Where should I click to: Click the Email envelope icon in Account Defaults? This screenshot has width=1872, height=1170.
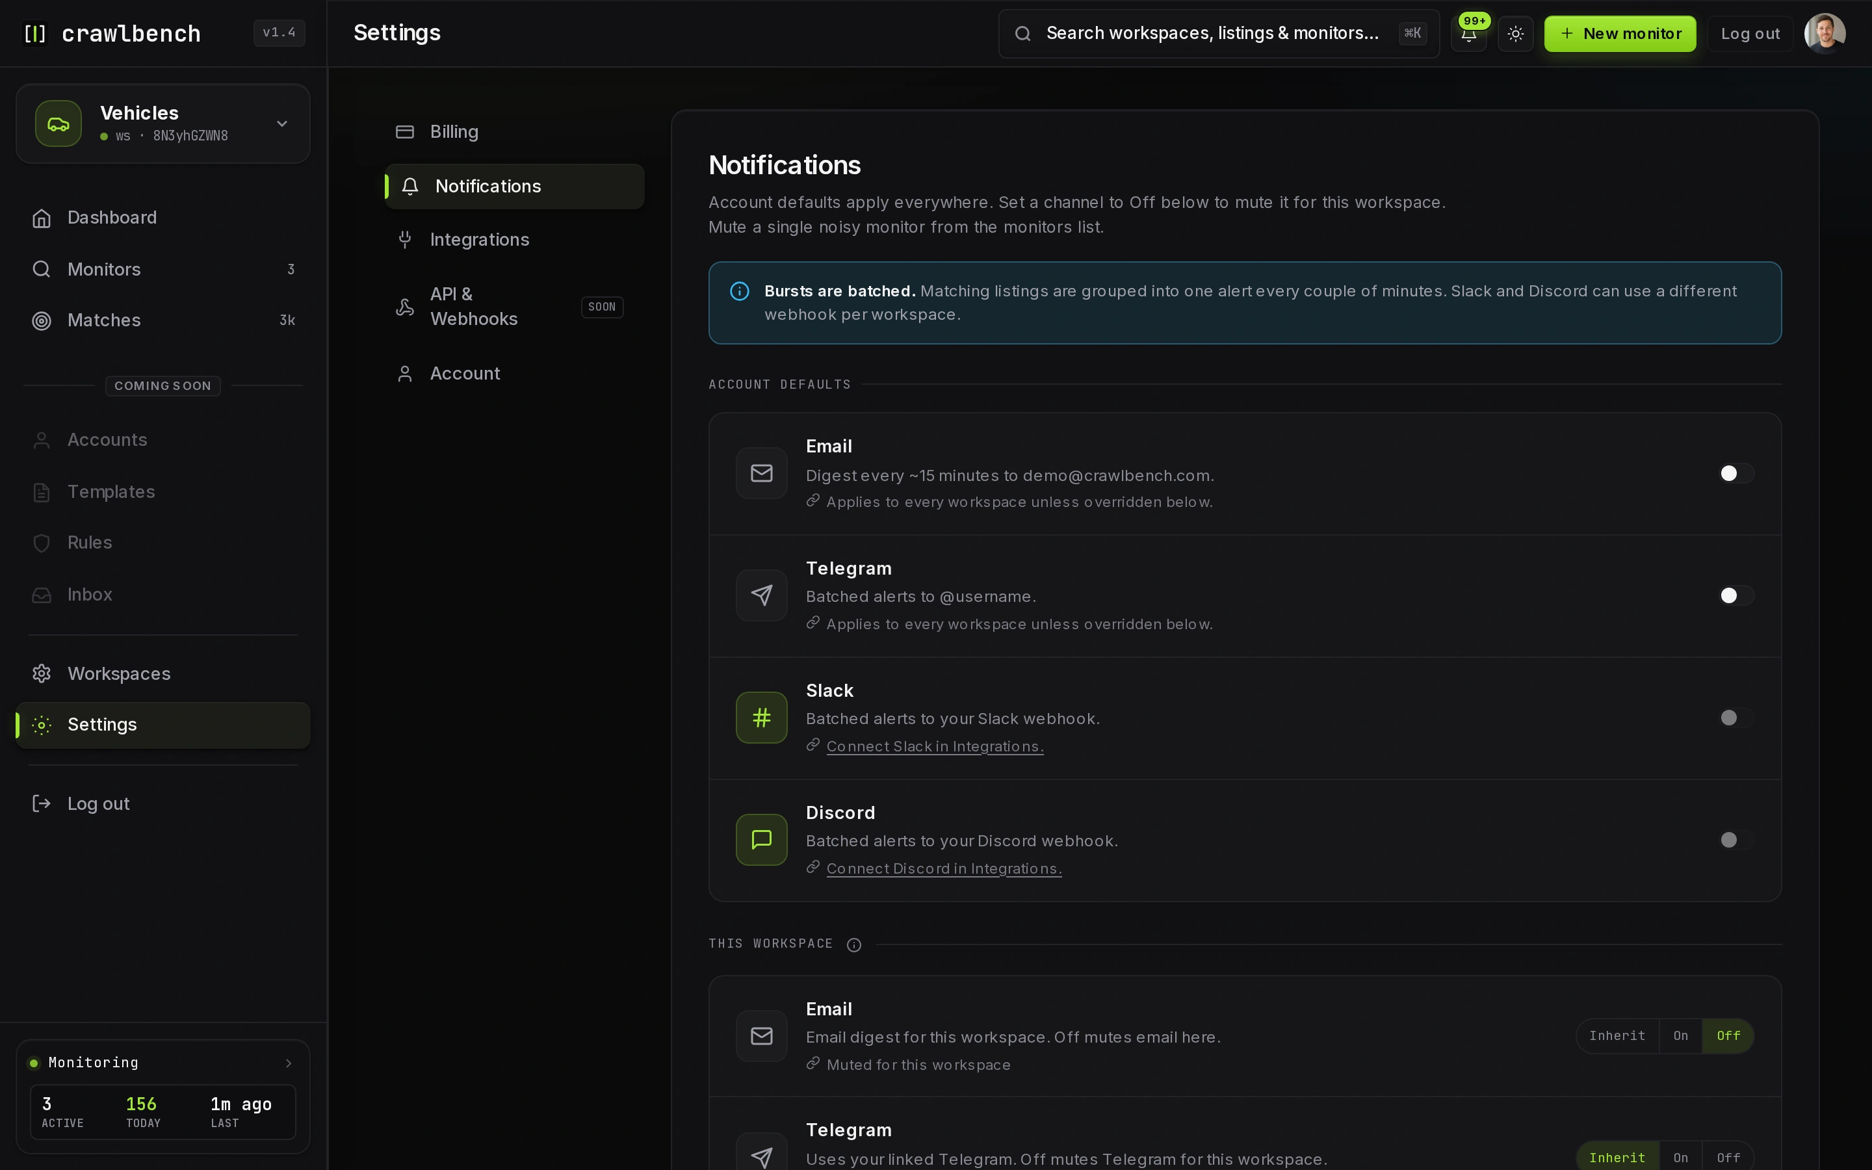[x=761, y=474]
